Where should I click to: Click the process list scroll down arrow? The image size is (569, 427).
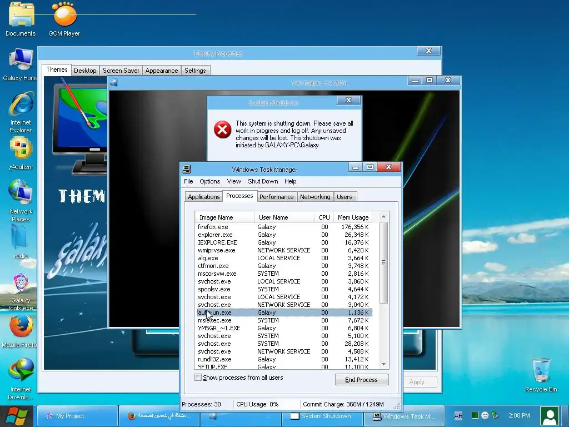pos(383,364)
